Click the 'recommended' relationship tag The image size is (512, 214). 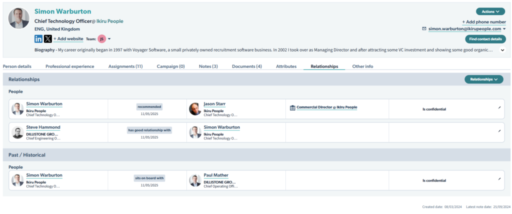(x=149, y=107)
